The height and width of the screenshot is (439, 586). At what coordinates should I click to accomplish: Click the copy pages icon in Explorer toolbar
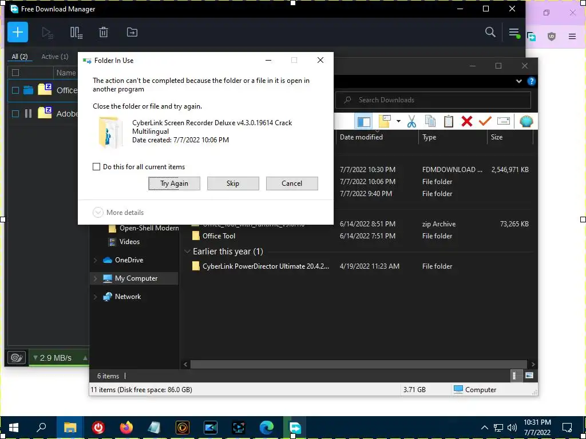pos(430,121)
